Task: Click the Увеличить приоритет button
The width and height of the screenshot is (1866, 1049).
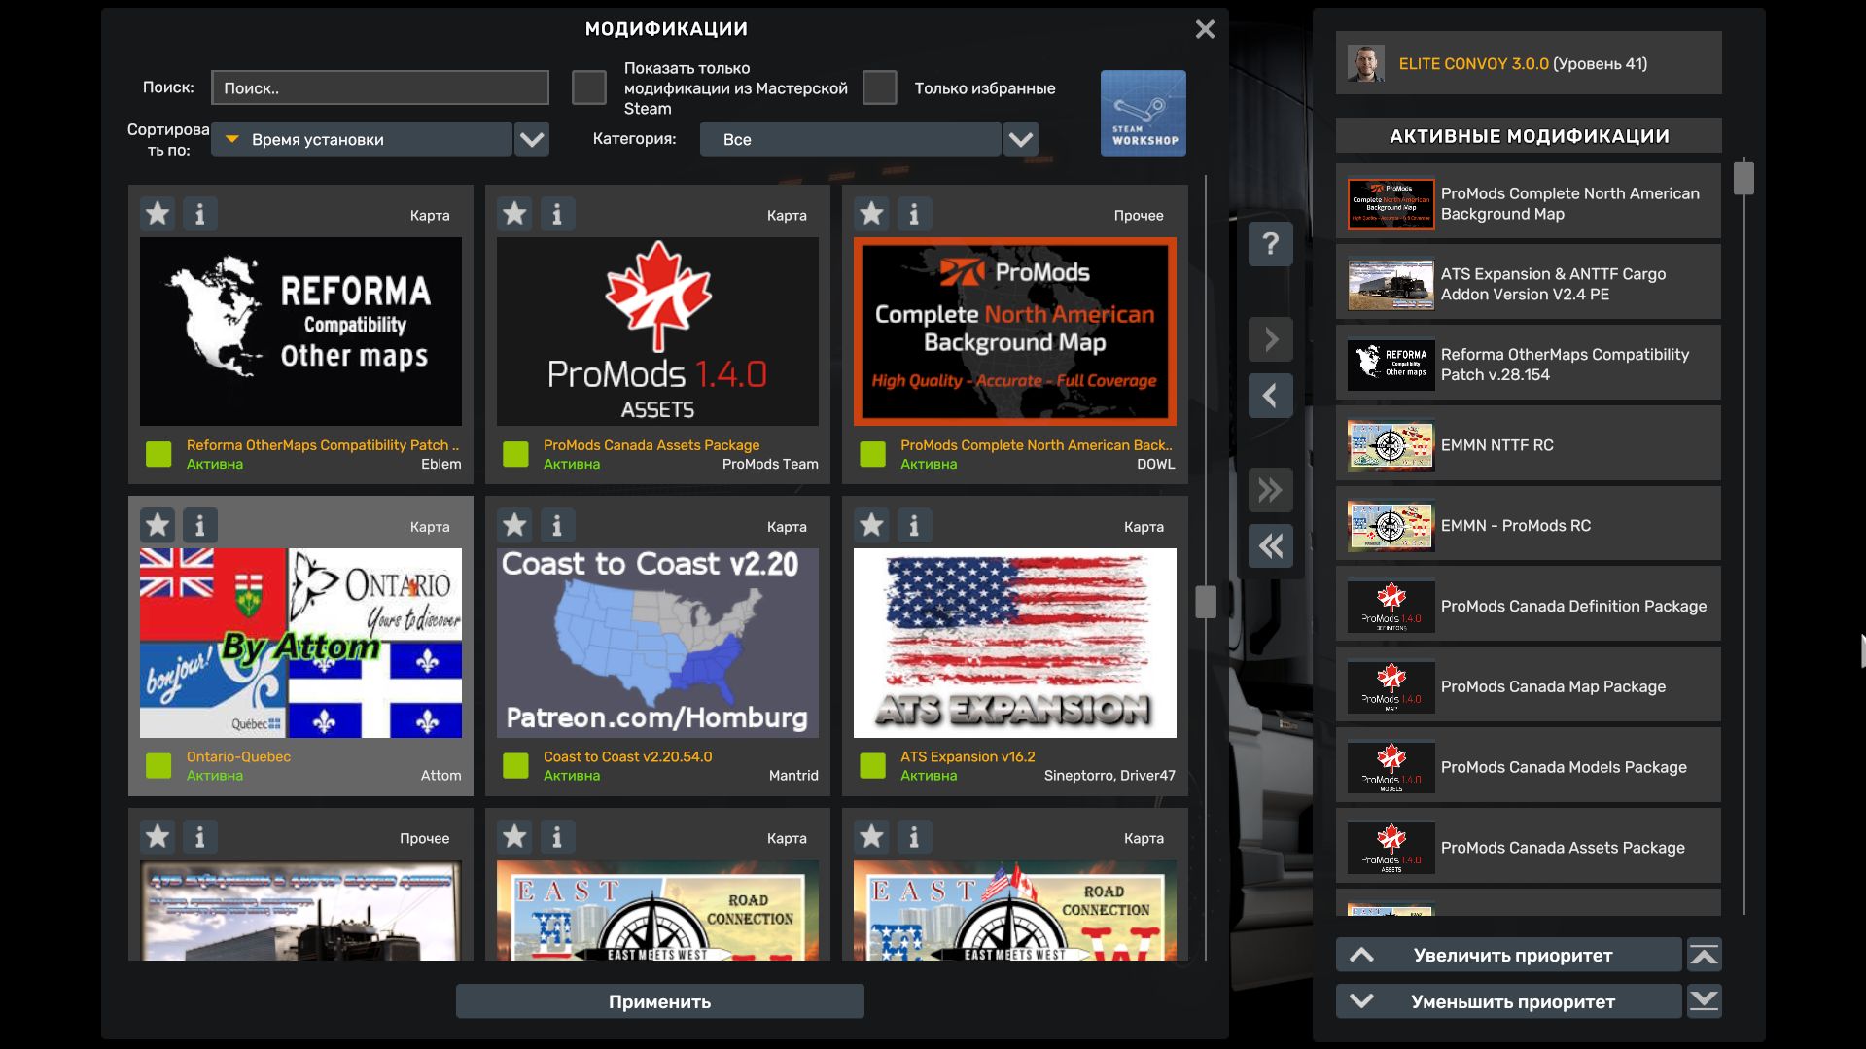Action: (1509, 955)
